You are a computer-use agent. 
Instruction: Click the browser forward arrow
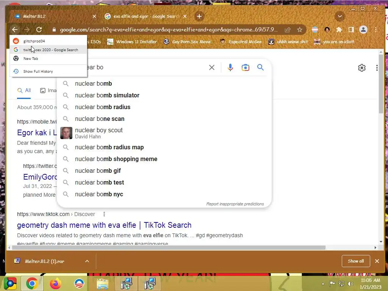click(27, 30)
